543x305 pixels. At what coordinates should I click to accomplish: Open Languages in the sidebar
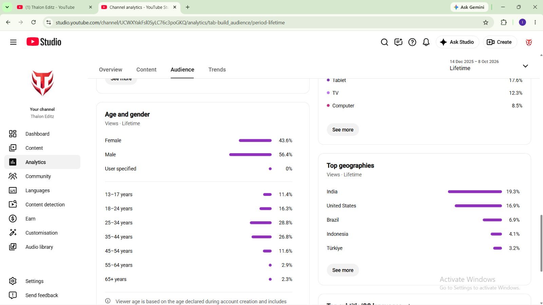click(42, 190)
